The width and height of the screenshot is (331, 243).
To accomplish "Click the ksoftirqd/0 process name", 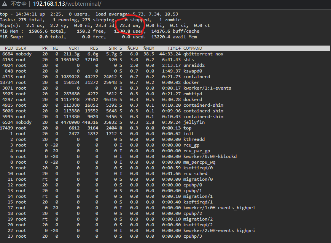I will [198, 168].
